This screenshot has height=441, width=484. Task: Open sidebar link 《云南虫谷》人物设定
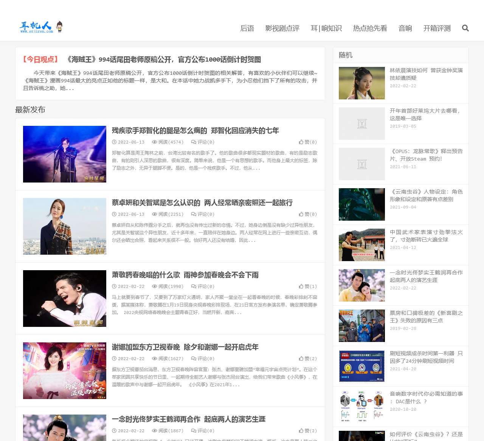[426, 195]
